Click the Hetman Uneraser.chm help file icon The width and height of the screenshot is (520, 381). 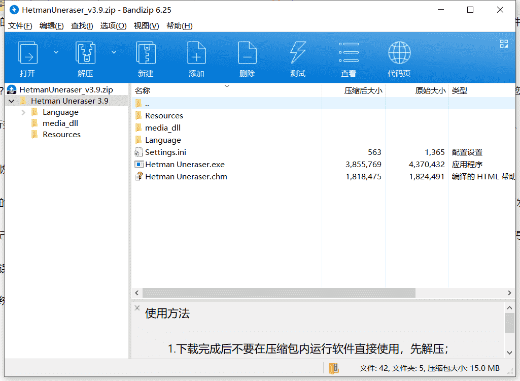tap(138, 176)
